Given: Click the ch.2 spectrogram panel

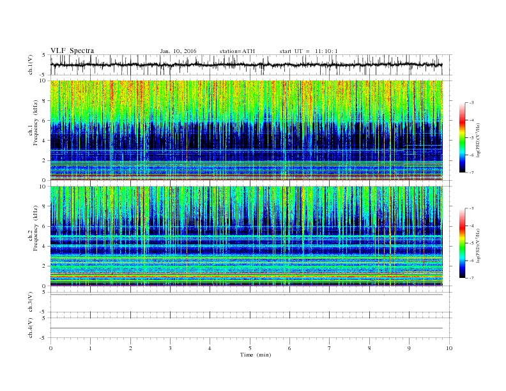Looking at the screenshot, I should (247, 236).
